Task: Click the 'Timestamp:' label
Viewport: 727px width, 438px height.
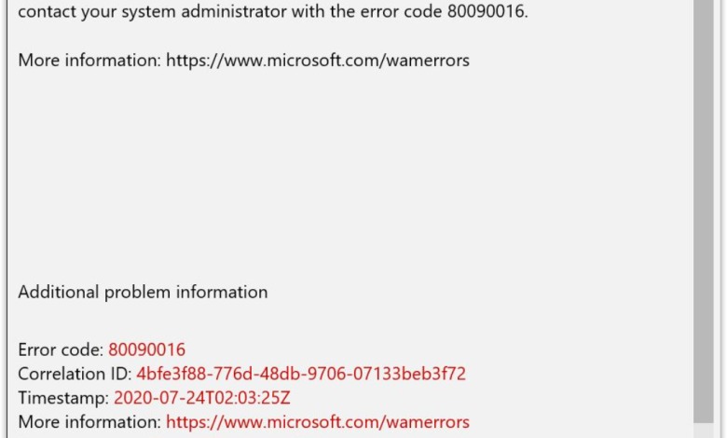Action: [63, 399]
